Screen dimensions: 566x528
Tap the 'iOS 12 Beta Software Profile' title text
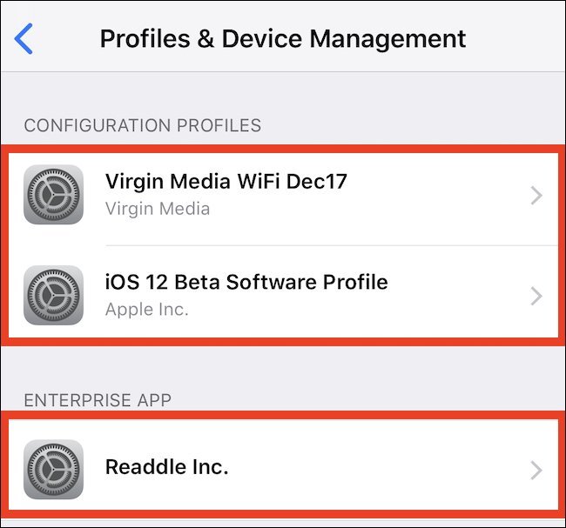246,282
